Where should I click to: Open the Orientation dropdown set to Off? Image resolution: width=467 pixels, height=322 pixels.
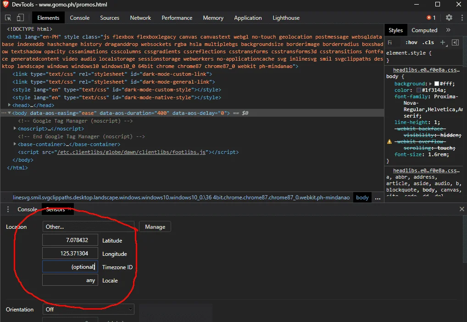(x=89, y=310)
